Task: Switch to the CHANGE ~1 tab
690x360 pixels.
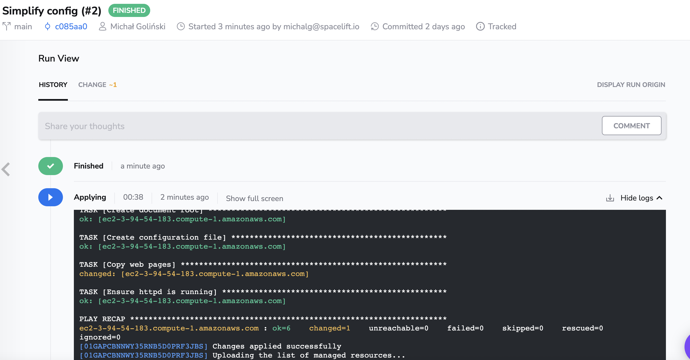Action: (x=98, y=85)
